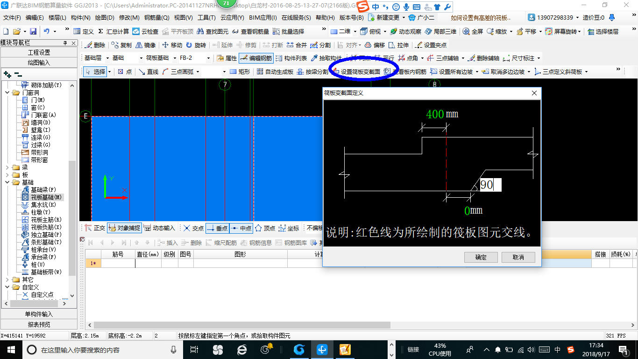
Task: Expand the 板 tree folder
Action: [x=8, y=175]
